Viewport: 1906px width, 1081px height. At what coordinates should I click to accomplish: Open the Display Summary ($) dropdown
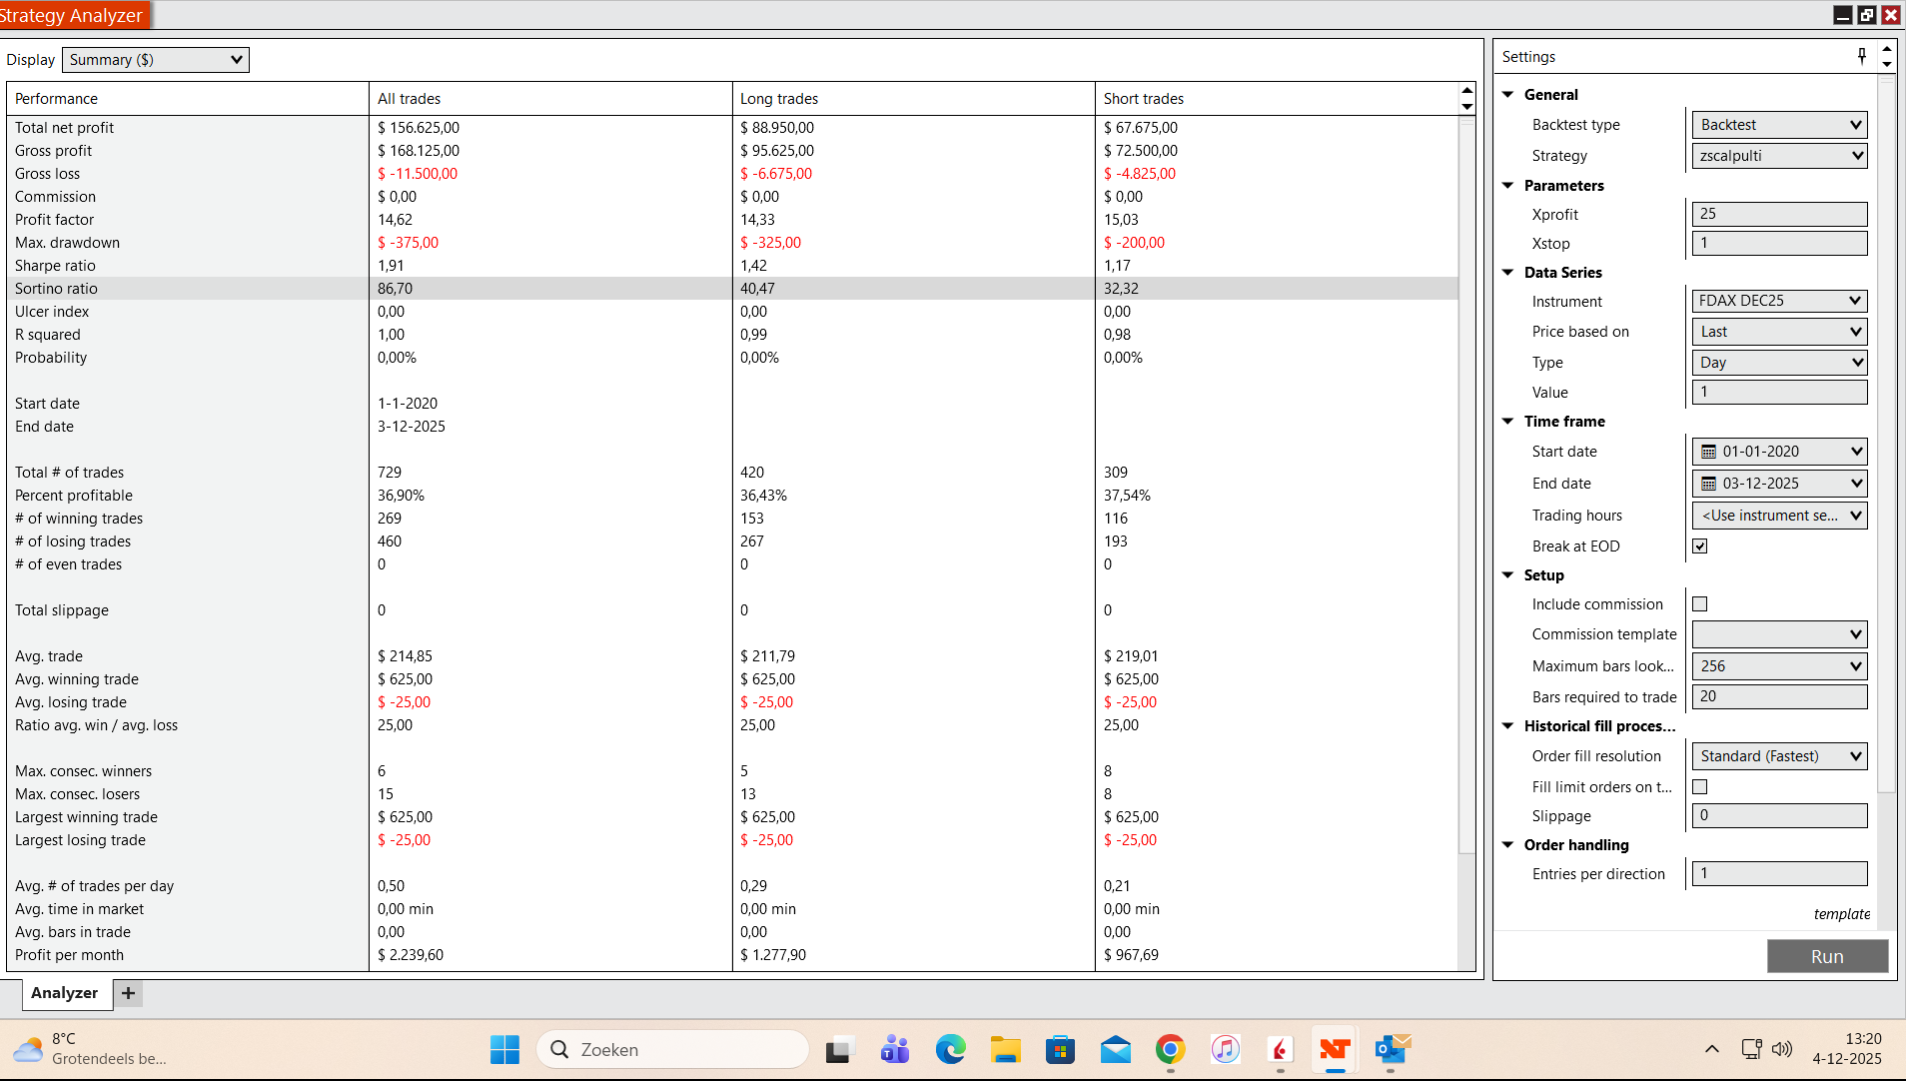pos(156,60)
